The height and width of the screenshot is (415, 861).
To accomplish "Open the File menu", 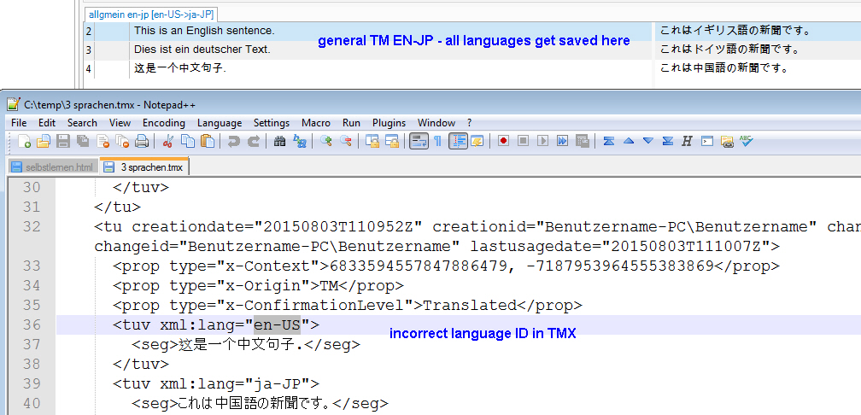I will (x=19, y=123).
